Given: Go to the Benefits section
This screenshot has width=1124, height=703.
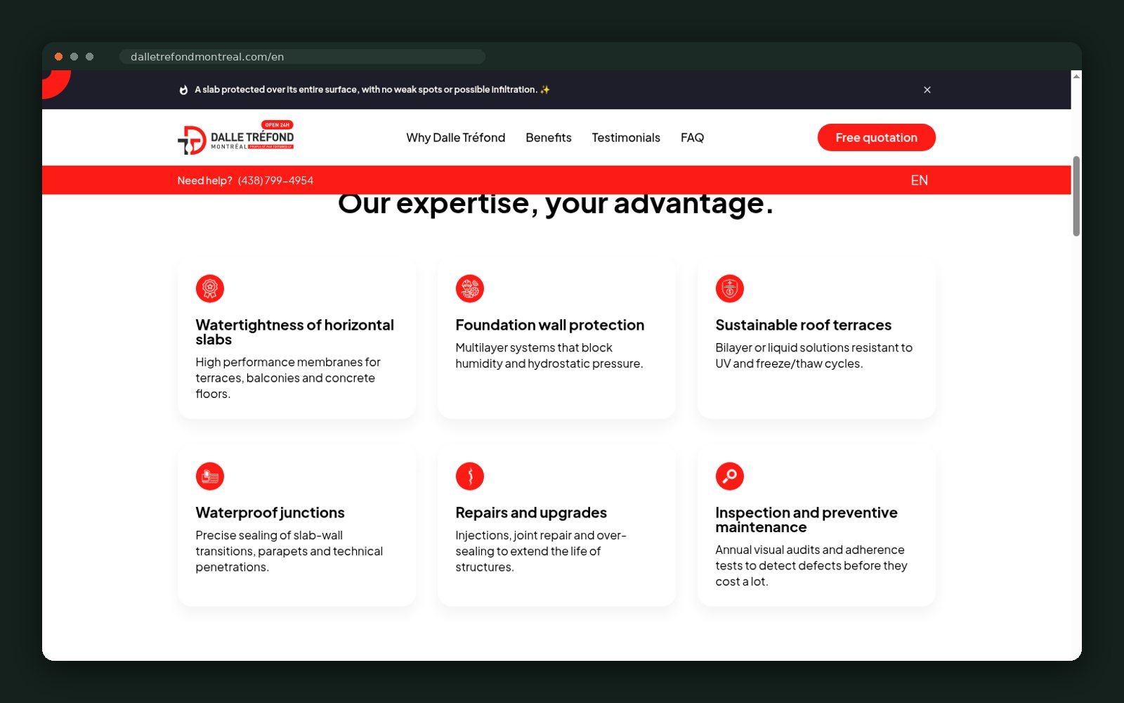Looking at the screenshot, I should [549, 138].
